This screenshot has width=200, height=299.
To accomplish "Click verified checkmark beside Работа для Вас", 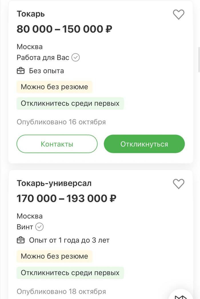I will [75, 57].
